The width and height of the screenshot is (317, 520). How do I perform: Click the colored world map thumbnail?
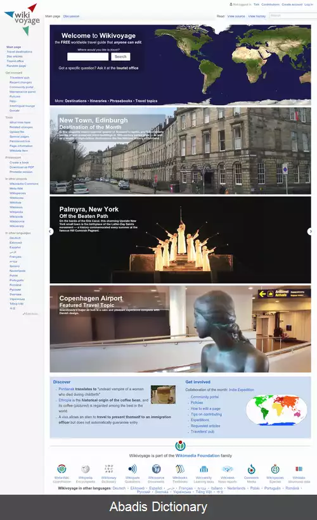(276, 410)
